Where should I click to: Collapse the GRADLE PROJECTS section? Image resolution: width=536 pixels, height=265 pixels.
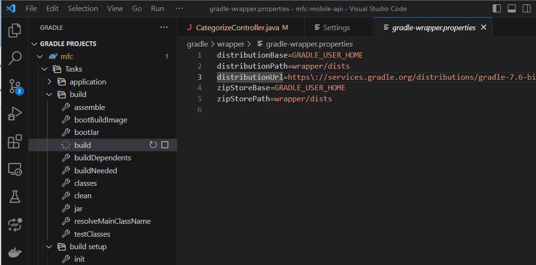point(34,44)
